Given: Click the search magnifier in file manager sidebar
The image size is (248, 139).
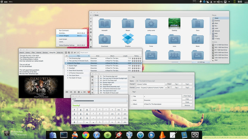Looking at the screenshot, I should (x=91, y=36).
